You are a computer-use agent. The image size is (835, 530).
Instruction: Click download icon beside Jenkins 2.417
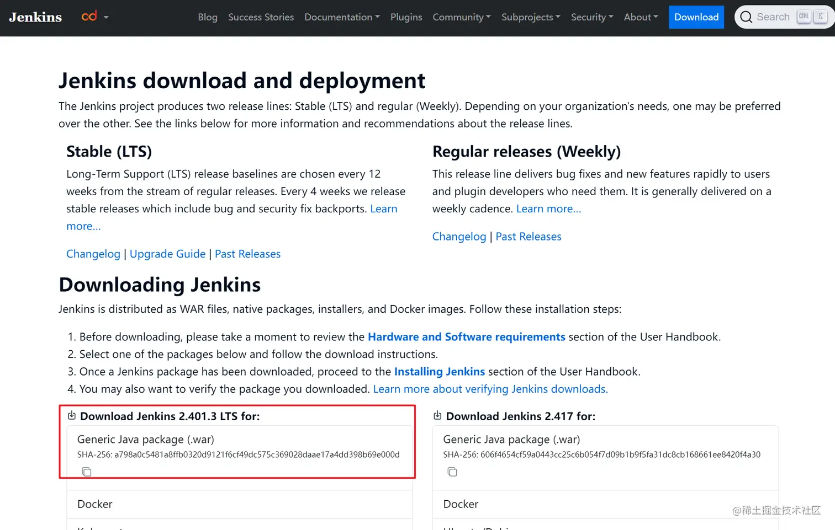pyautogui.click(x=437, y=416)
